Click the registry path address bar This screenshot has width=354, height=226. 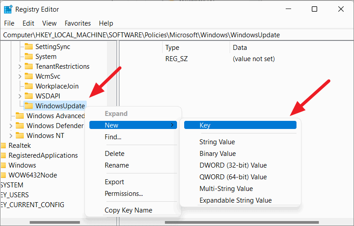tap(177, 35)
